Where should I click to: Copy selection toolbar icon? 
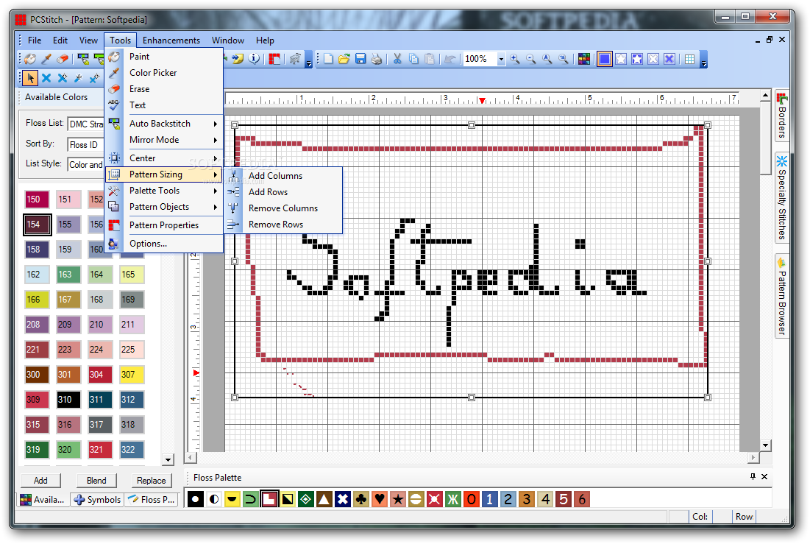point(413,59)
